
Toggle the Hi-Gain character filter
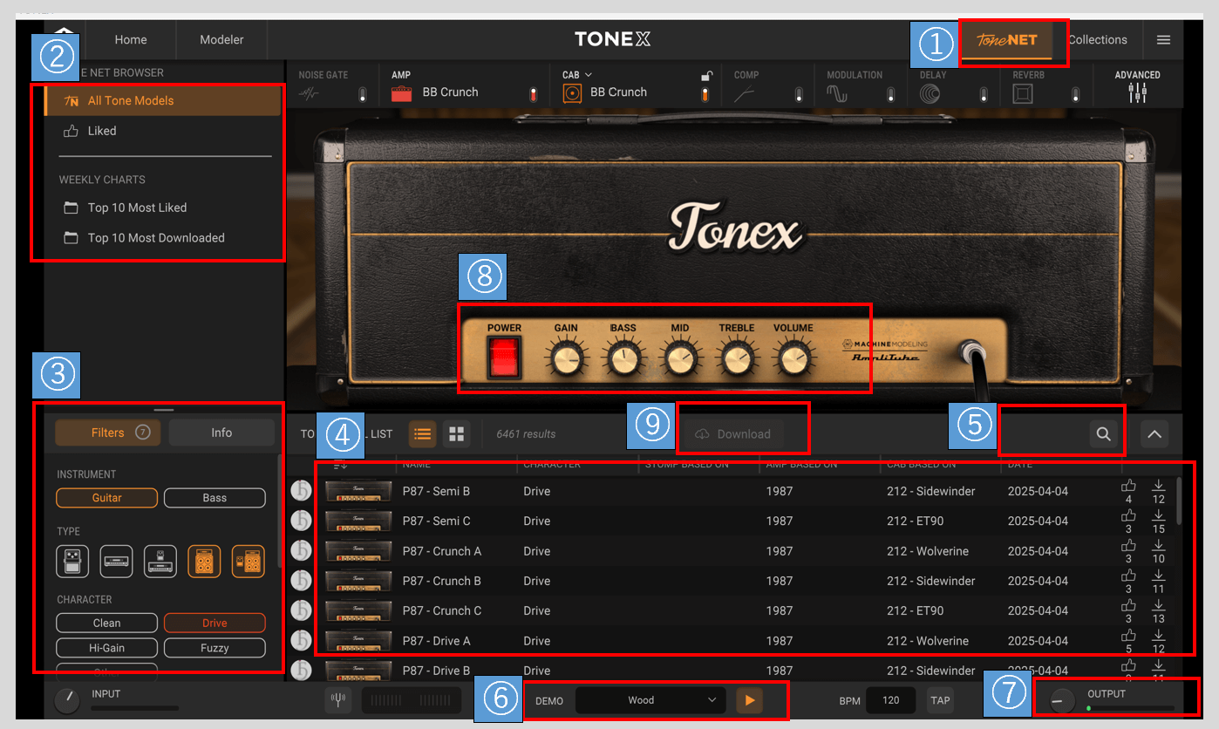pyautogui.click(x=107, y=648)
